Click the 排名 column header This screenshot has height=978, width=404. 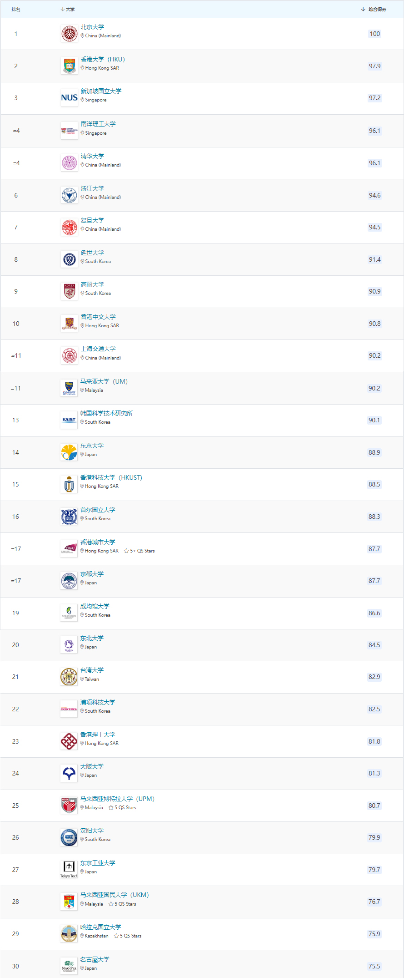coord(16,9)
